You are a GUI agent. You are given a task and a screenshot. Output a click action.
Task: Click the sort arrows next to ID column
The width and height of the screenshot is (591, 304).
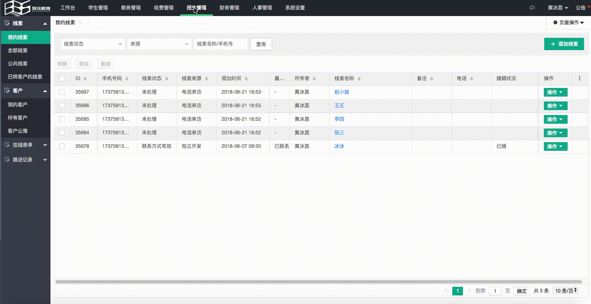pos(85,78)
